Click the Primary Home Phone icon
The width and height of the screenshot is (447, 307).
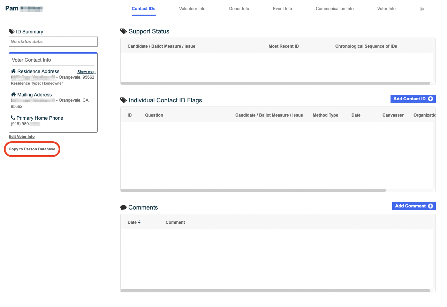[x=13, y=118]
